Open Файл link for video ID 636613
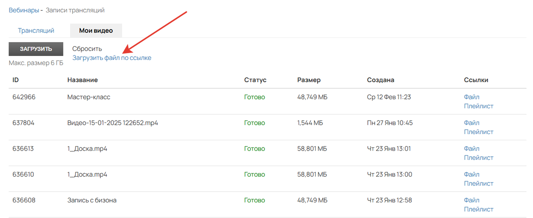 [472, 149]
